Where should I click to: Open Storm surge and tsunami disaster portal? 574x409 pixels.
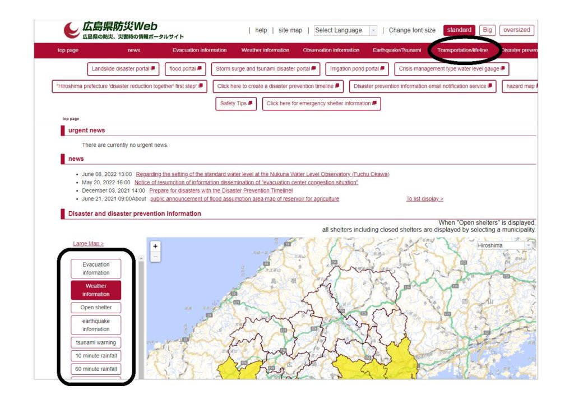tap(265, 69)
